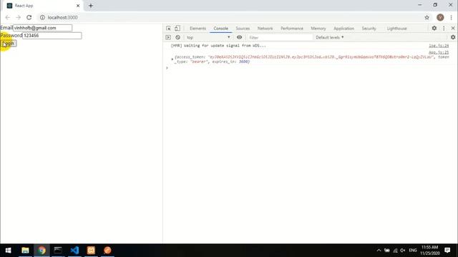Image resolution: width=458 pixels, height=257 pixels.
Task: Open Chrome profile avatar
Action: coord(440,17)
